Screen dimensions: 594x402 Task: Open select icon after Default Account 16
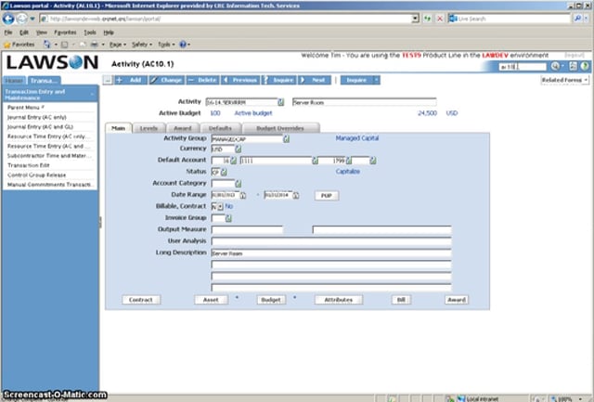233,161
